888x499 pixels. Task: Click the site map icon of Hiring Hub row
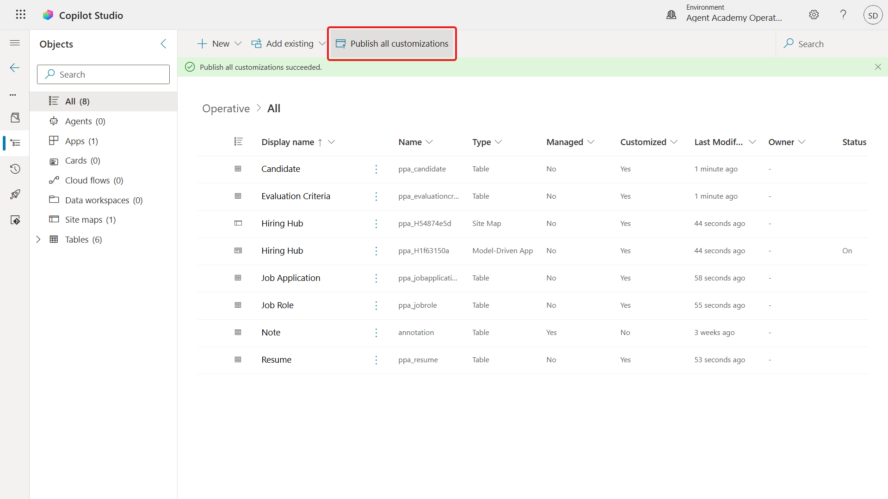[238, 224]
